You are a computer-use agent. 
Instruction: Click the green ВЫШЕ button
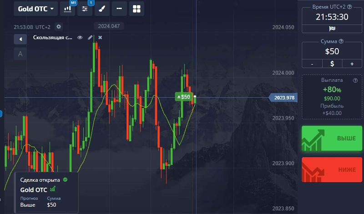pyautogui.click(x=332, y=139)
